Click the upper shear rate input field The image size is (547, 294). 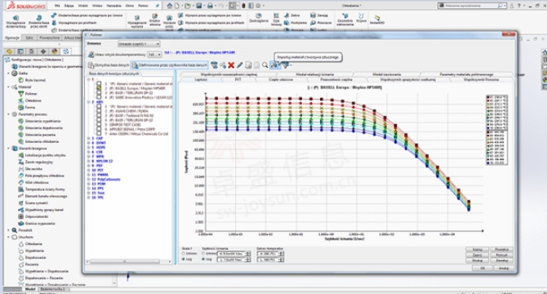click(233, 254)
